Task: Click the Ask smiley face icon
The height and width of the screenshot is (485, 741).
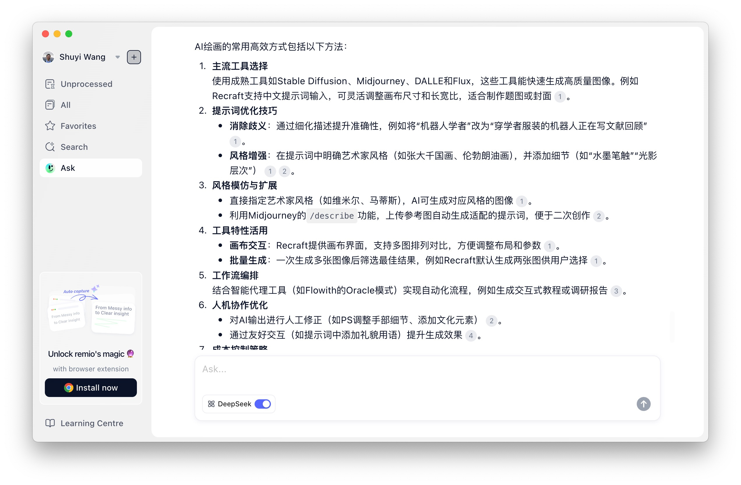Action: click(50, 168)
